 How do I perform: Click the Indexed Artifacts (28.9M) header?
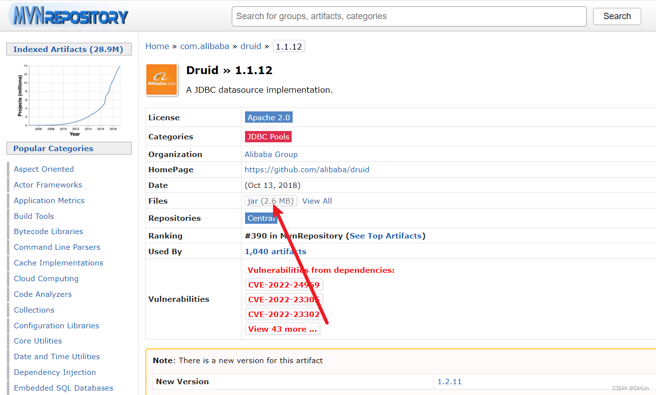pos(69,49)
